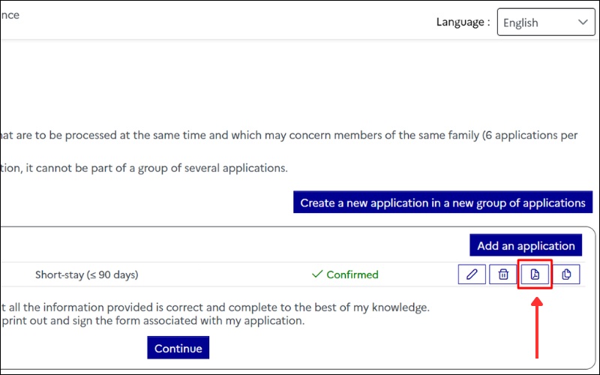Duplicate the application using the copy icon
This screenshot has height=375, width=600.
coord(566,274)
